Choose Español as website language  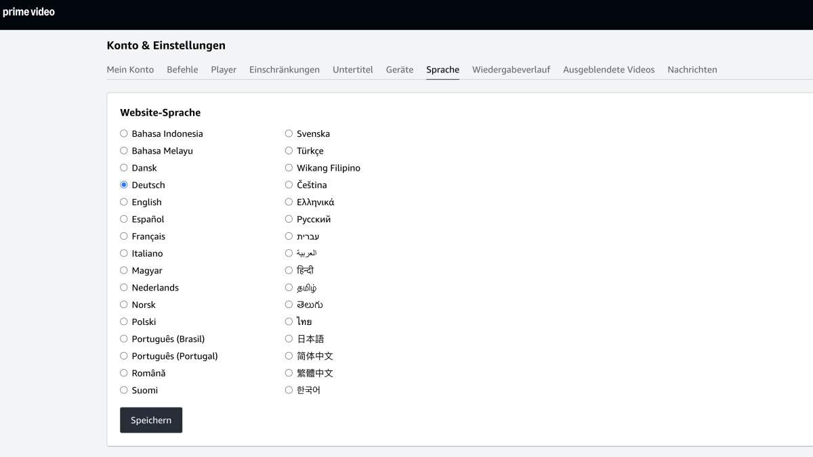(124, 219)
